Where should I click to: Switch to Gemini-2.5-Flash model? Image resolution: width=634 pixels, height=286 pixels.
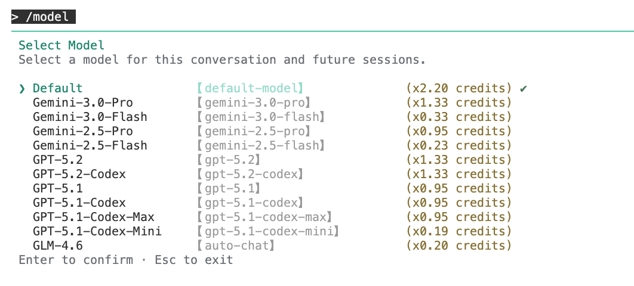pos(90,145)
